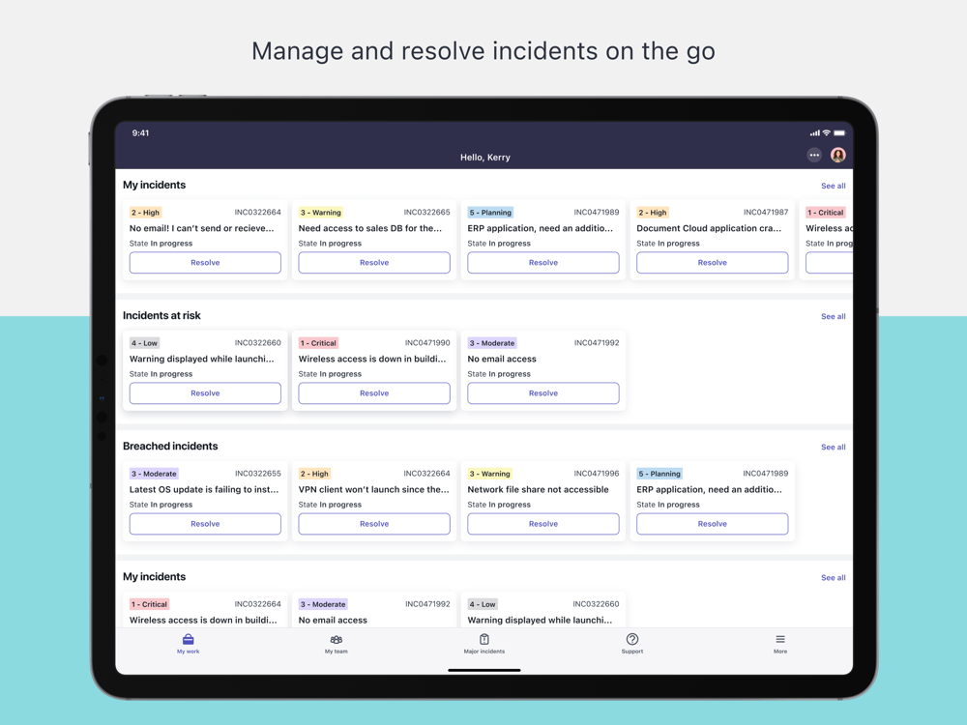Open 'VPN client won't launch since the...' title
The height and width of the screenshot is (725, 967).
click(373, 489)
